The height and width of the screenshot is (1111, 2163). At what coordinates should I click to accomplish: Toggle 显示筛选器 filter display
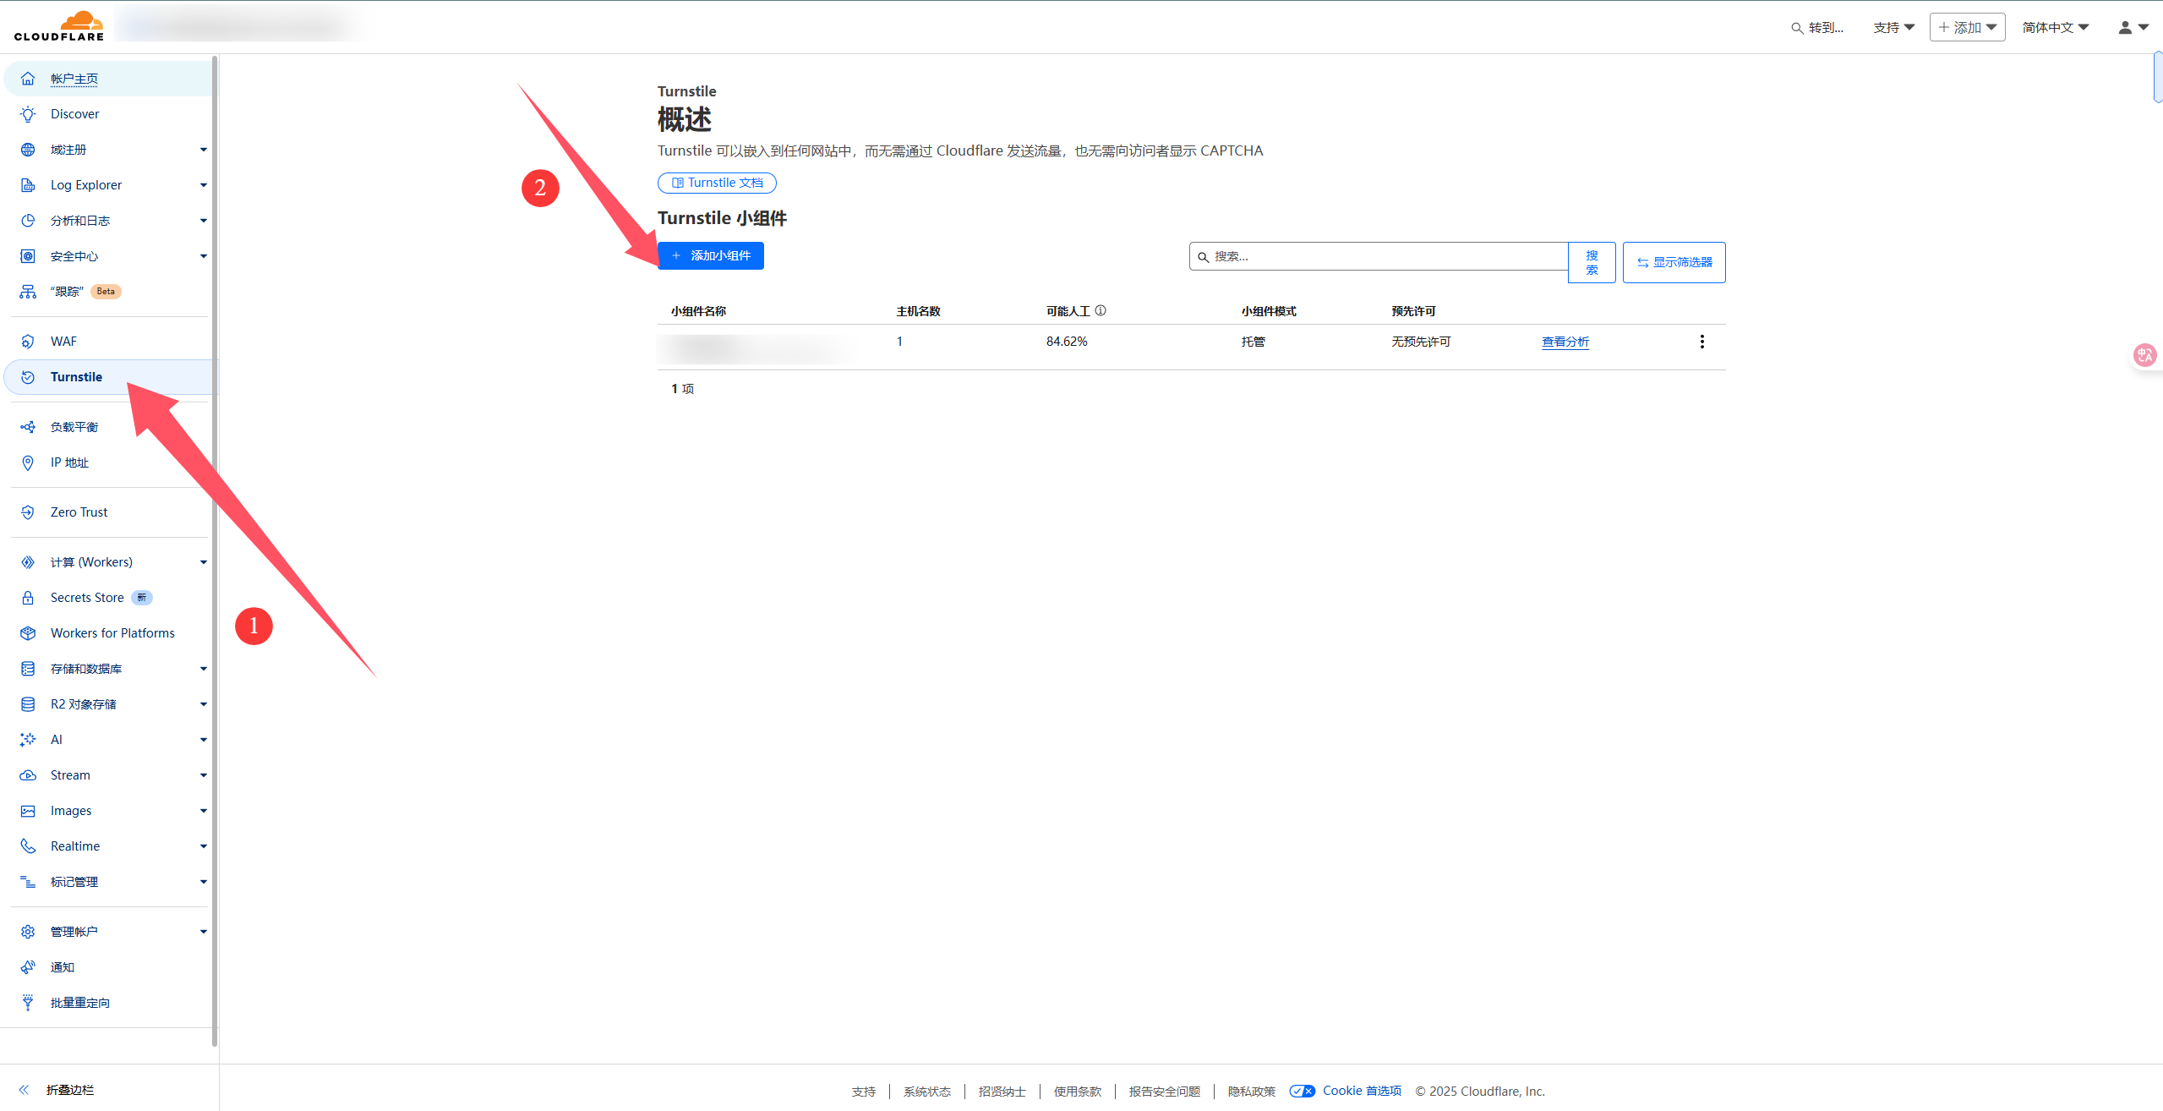tap(1674, 262)
